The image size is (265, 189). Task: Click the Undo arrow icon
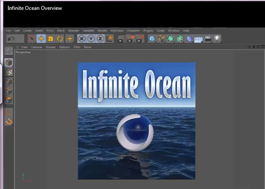(11, 39)
